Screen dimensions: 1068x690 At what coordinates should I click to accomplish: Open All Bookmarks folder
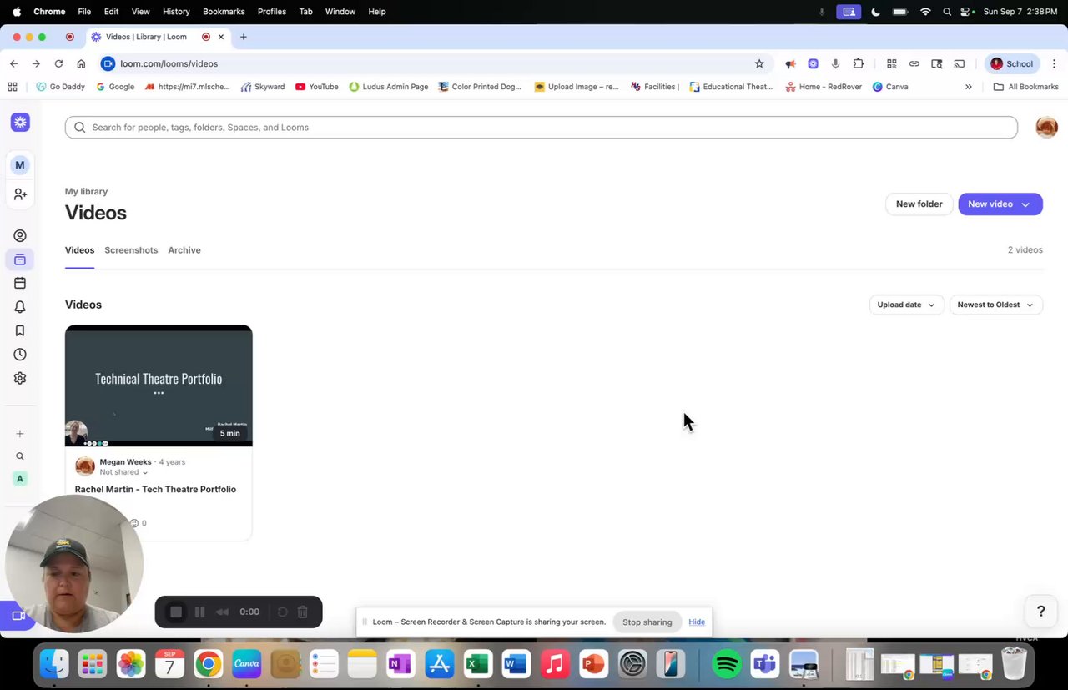pos(1025,87)
